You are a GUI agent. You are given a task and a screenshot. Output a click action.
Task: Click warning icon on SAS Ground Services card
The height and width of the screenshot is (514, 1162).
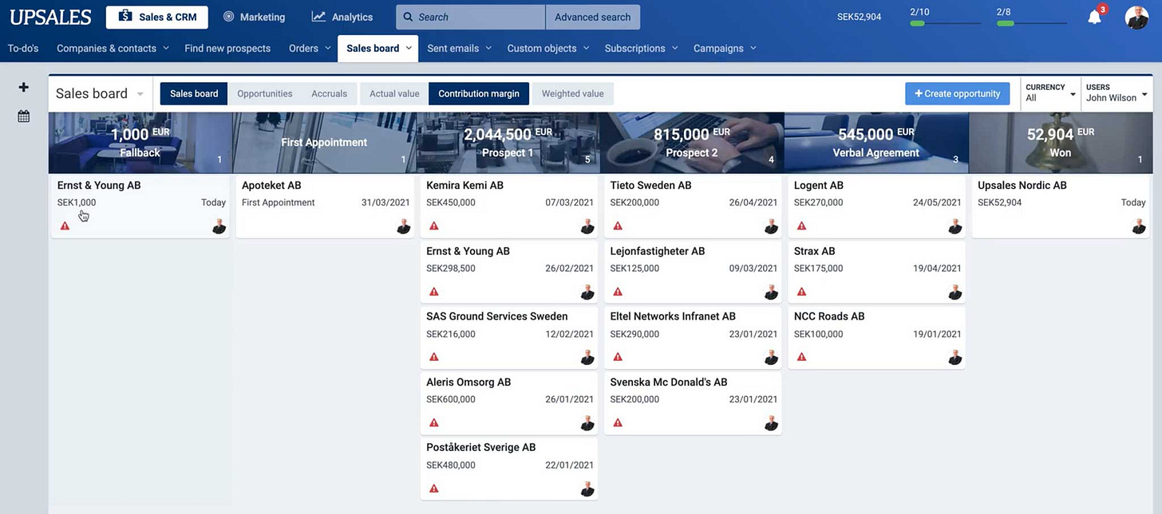point(434,357)
